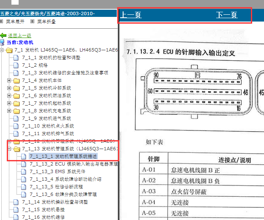
Task: Open 7_1_2 规格 page
Action: (x=35, y=65)
